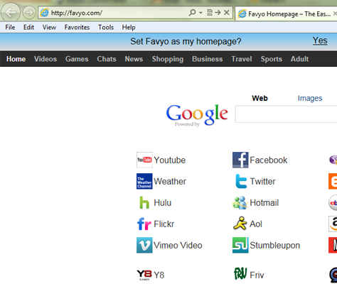The width and height of the screenshot is (337, 284).
Task: Click the orange Blogger icon
Action: coord(333,181)
